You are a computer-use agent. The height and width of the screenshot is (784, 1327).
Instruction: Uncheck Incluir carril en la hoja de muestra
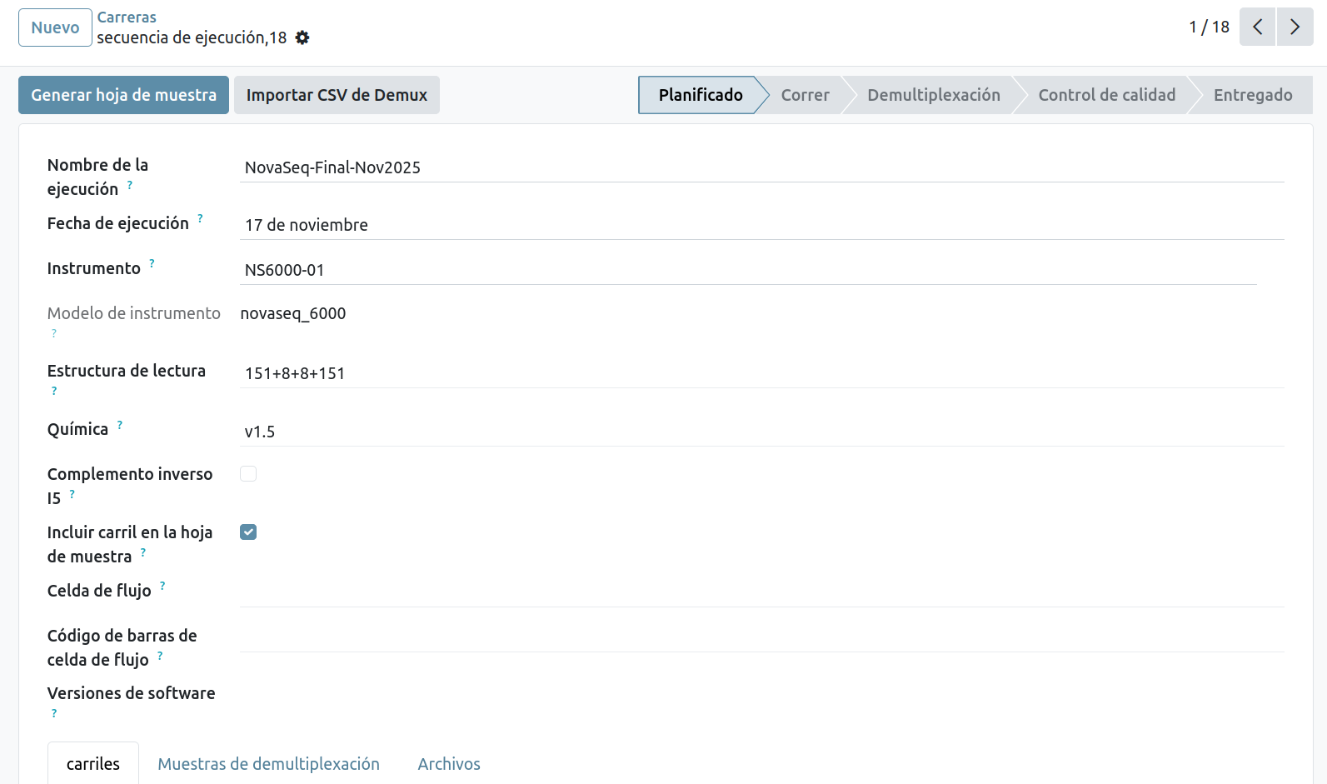(248, 532)
